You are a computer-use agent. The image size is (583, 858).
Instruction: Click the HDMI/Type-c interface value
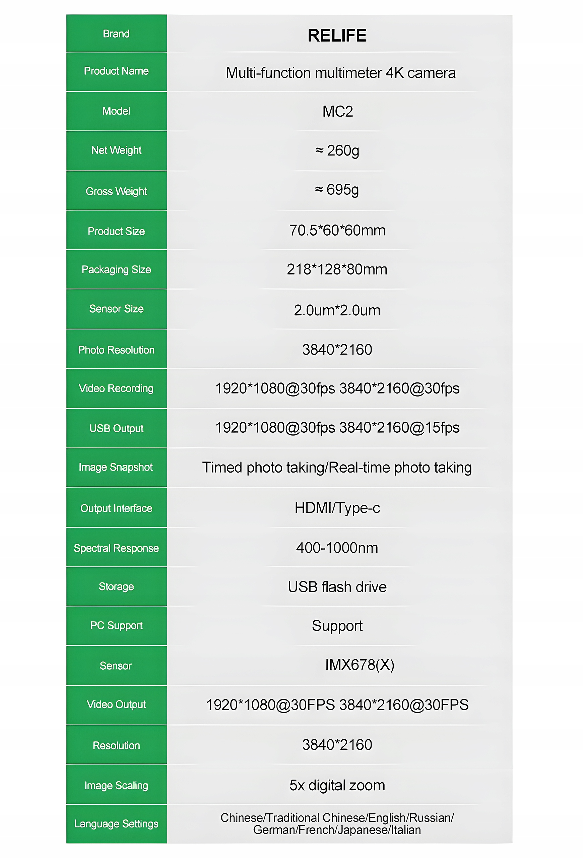pyautogui.click(x=337, y=508)
